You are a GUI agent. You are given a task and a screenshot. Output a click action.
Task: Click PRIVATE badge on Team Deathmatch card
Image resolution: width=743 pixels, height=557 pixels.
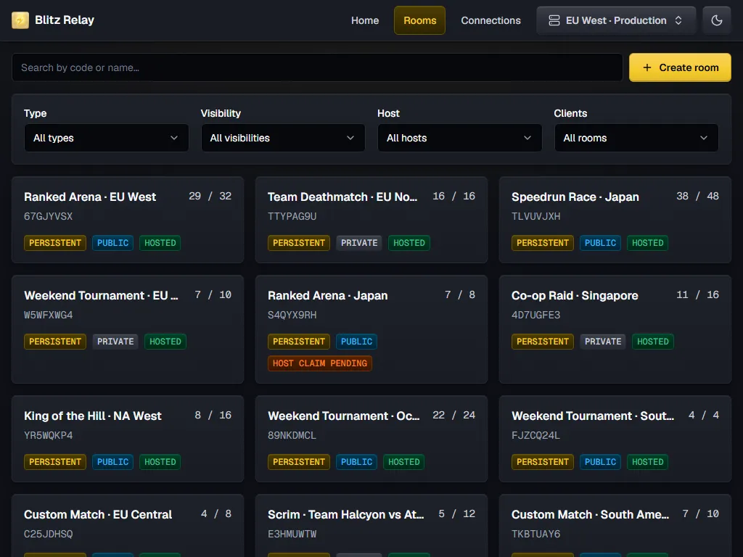click(359, 243)
